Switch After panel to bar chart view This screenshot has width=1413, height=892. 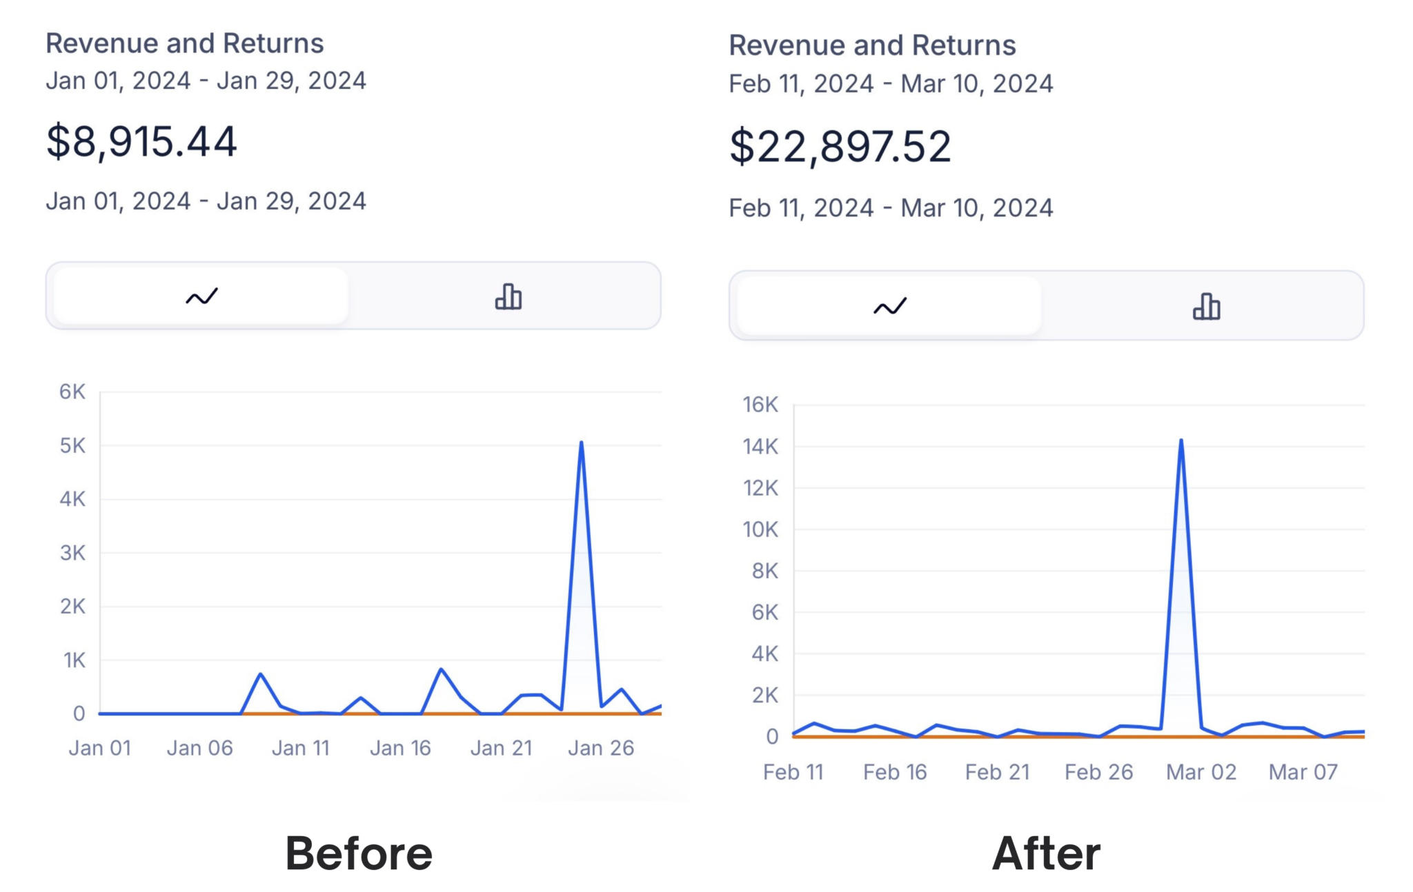coord(1206,306)
